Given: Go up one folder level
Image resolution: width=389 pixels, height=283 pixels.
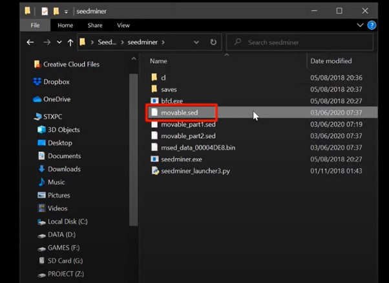Looking at the screenshot, I should pyautogui.click(x=70, y=43).
